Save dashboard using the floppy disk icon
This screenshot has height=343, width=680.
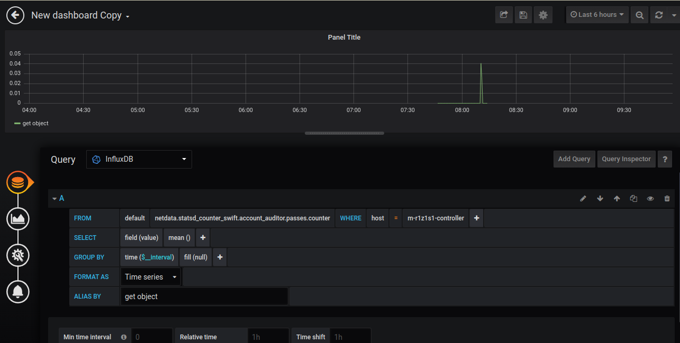tap(523, 15)
